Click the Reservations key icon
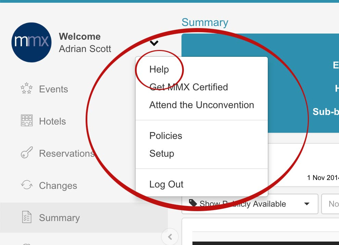 coord(27,153)
